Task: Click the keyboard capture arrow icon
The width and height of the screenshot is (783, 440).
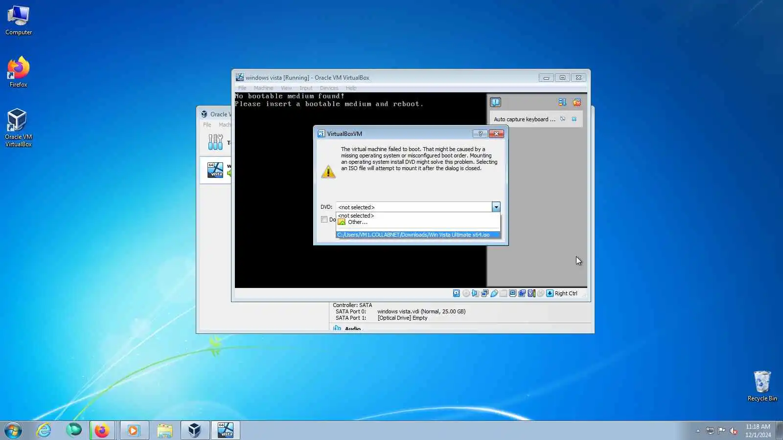Action: click(x=550, y=293)
